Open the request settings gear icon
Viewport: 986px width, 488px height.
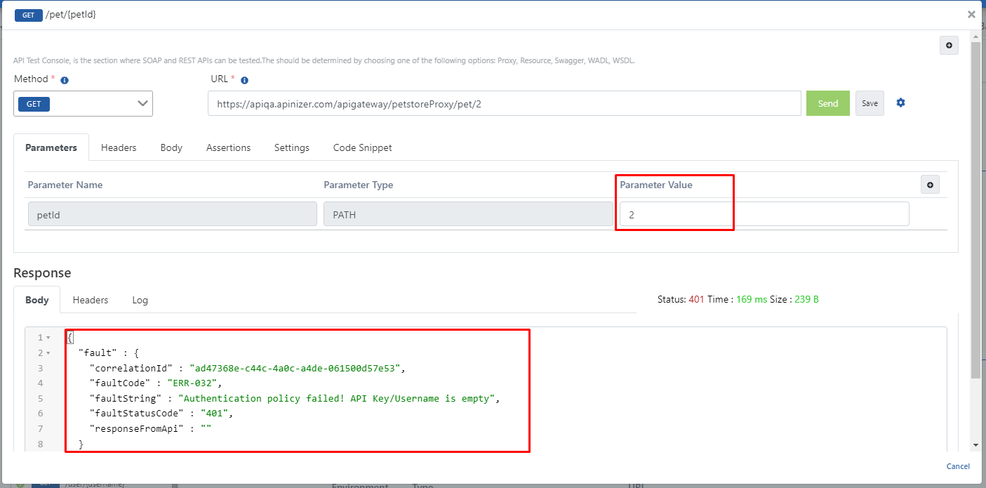[x=900, y=103]
